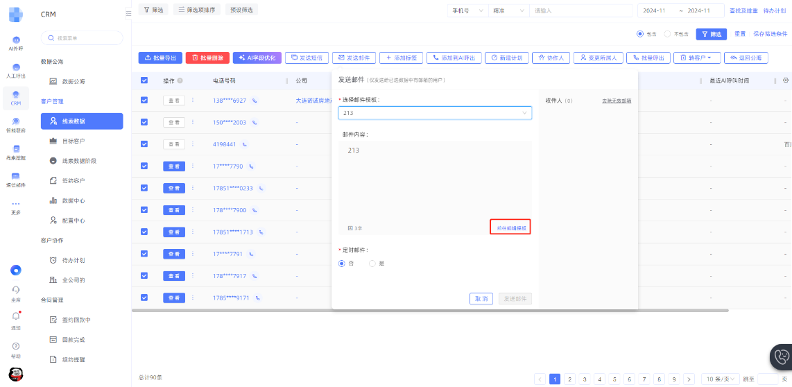792x387 pixels.
Task: Select 是 for 定时邮件 option
Action: click(x=372, y=264)
